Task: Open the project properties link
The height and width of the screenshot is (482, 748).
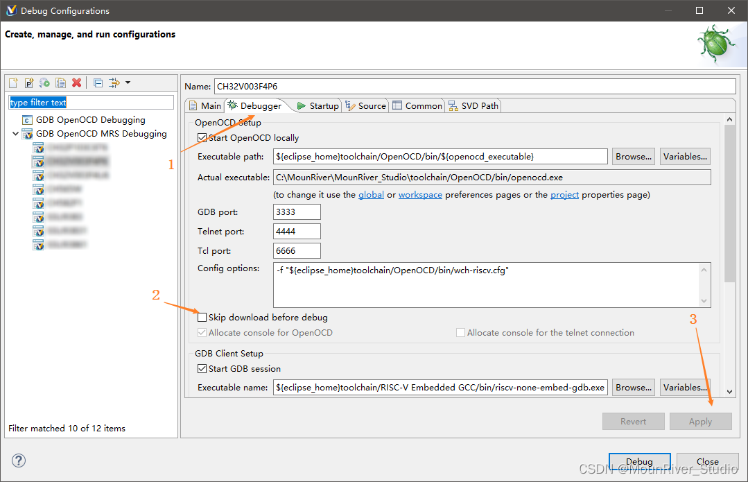Action: 564,195
